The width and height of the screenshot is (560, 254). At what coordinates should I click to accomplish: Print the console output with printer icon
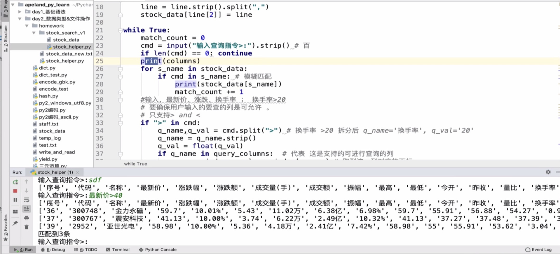pyautogui.click(x=27, y=218)
